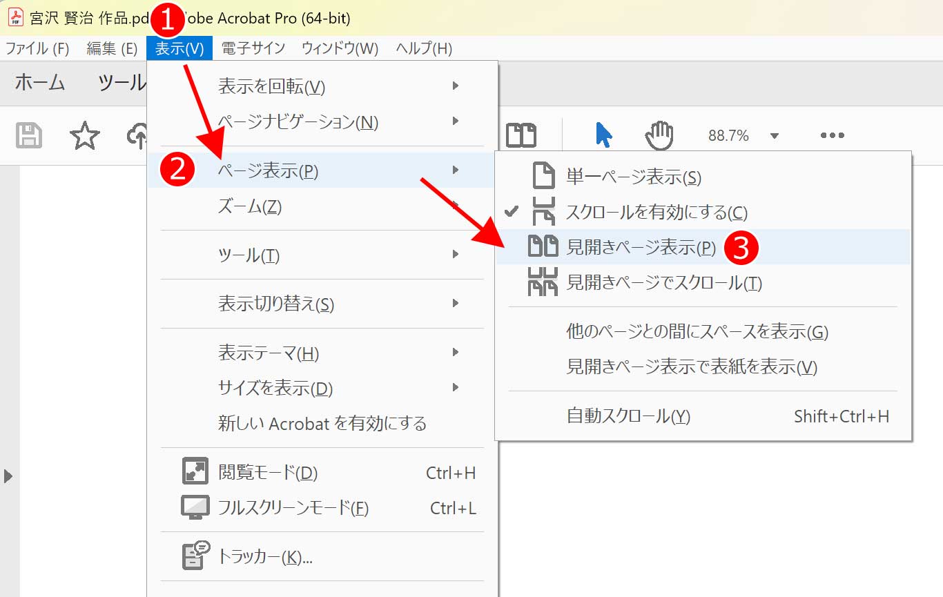Click the 単一ページ表示 page icon
943x597 pixels.
click(544, 177)
